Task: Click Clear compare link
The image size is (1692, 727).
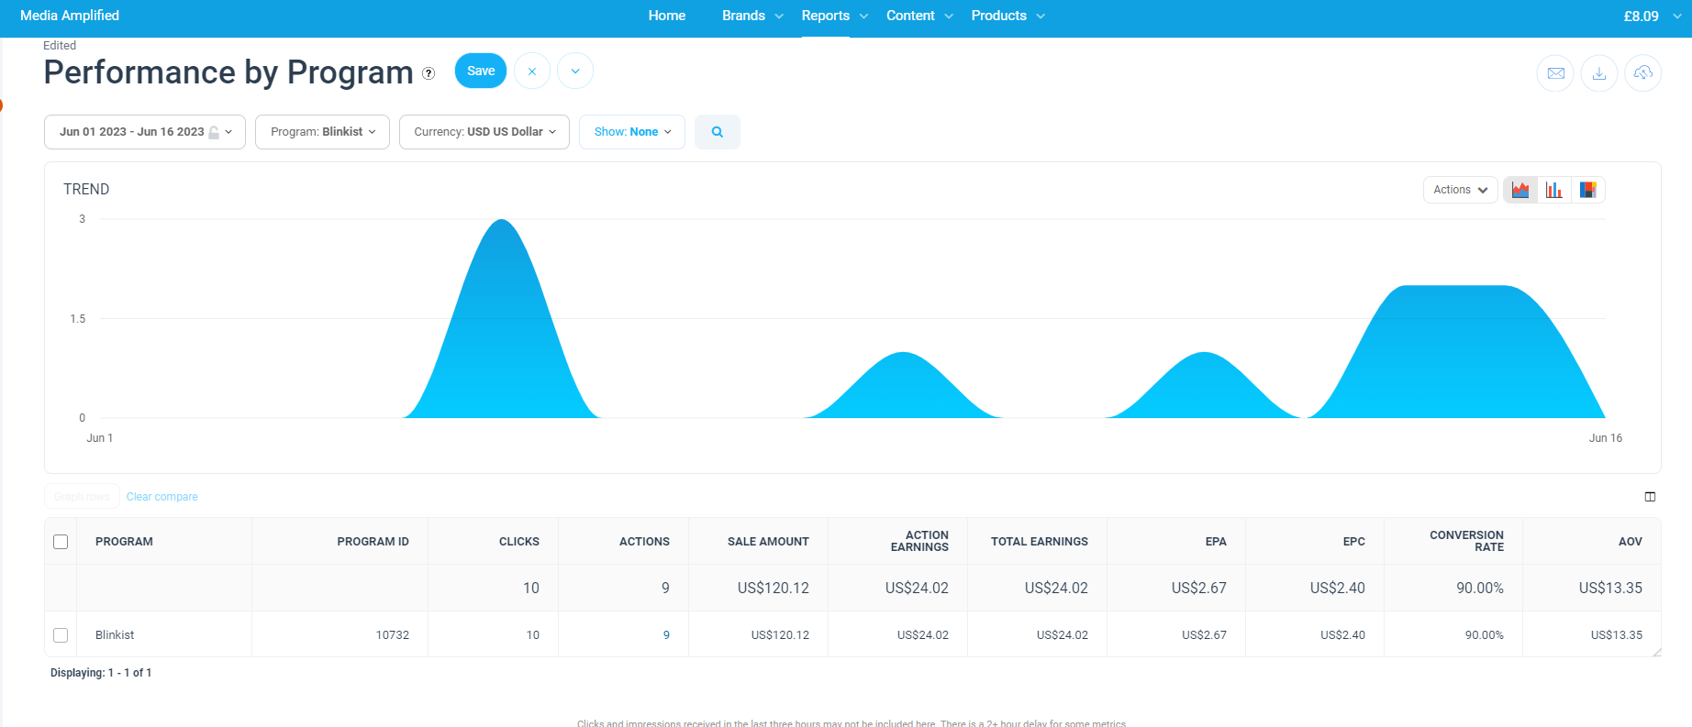Action: 162,497
